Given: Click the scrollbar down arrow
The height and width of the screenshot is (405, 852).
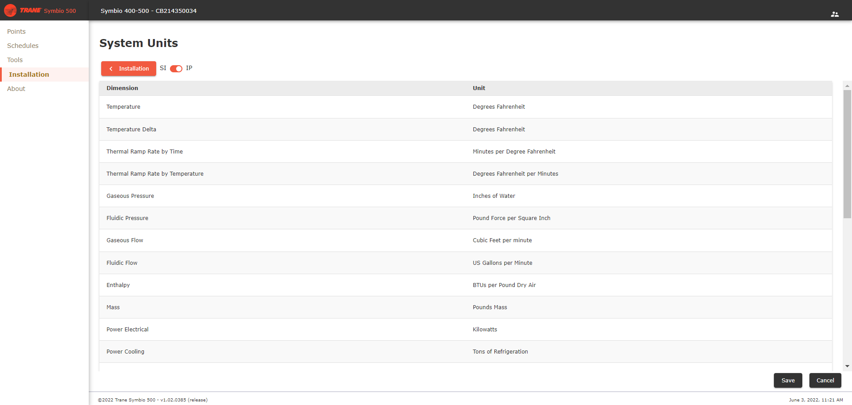Looking at the screenshot, I should (x=847, y=366).
